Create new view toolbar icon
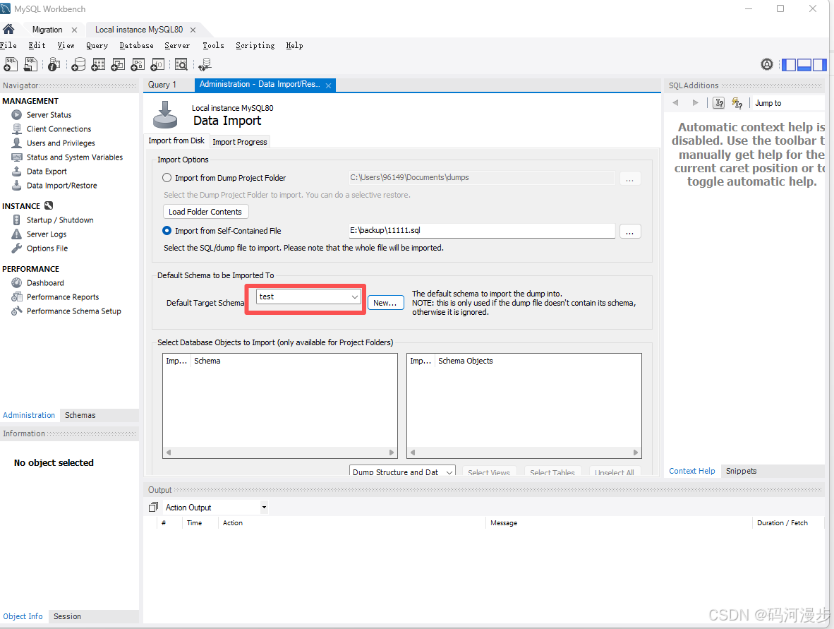834x629 pixels. click(118, 64)
